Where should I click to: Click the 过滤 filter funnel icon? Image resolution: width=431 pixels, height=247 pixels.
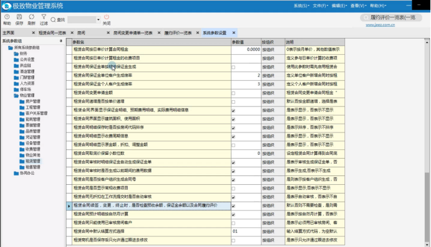(44, 17)
